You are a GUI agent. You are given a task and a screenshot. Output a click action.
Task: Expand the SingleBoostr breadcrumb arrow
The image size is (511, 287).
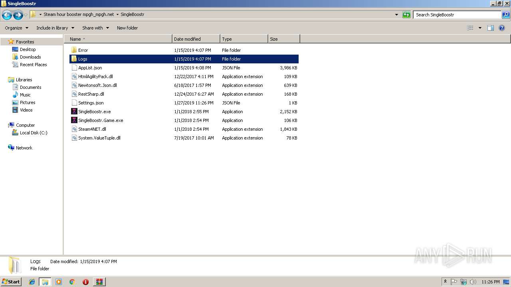(117, 14)
